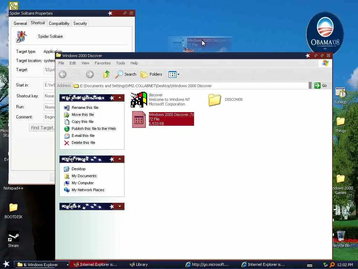Click E-mail this file

click(x=83, y=136)
